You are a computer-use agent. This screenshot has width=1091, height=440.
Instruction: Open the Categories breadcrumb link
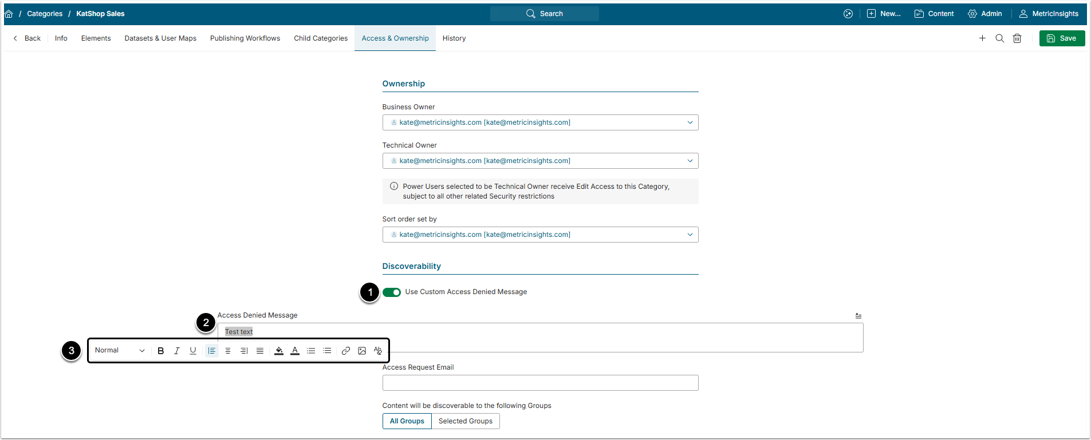click(x=45, y=14)
